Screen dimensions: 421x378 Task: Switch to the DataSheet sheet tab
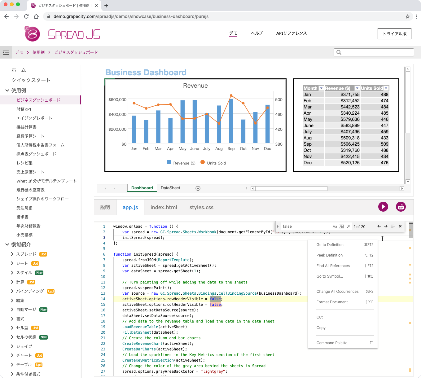pyautogui.click(x=170, y=188)
